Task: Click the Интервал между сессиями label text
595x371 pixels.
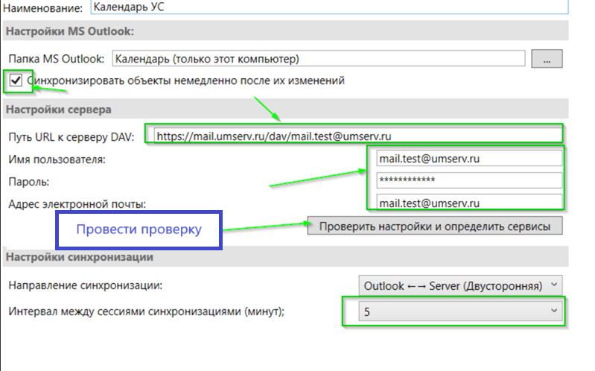Action: coord(146,311)
